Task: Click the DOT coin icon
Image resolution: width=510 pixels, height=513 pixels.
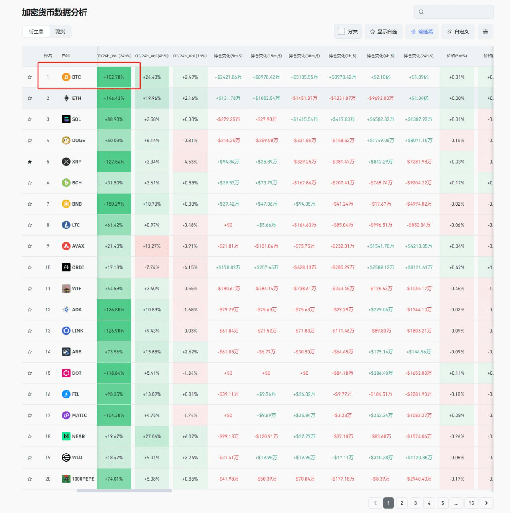Action: 66,373
